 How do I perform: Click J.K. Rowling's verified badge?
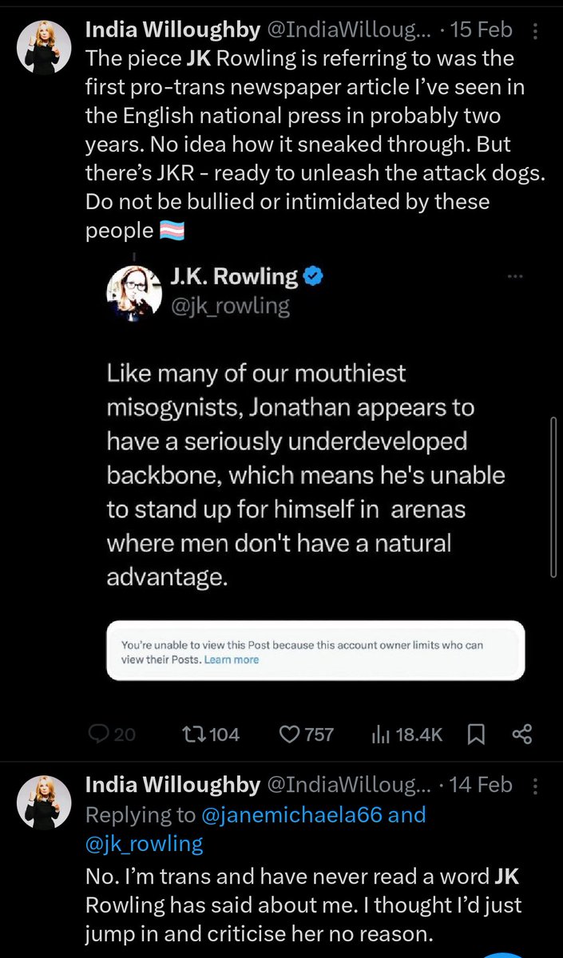314,277
